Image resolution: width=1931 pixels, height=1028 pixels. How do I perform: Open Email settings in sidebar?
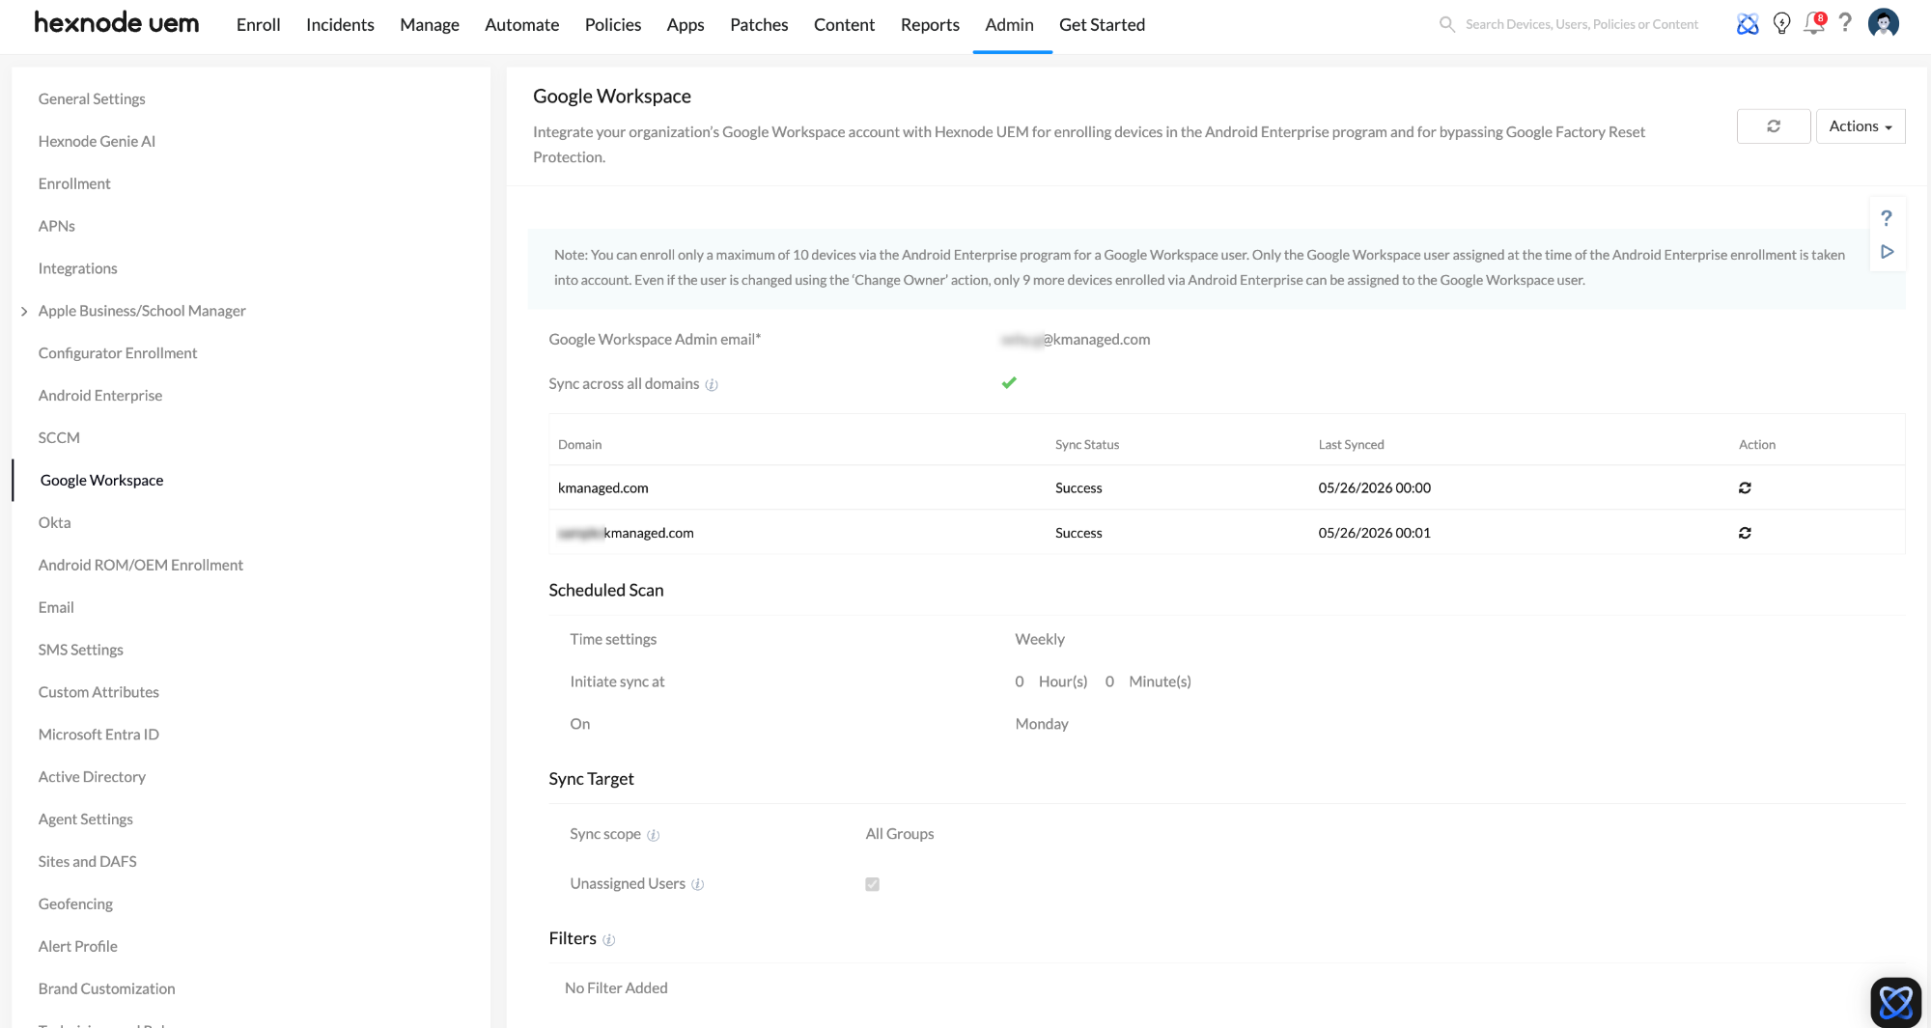(x=56, y=608)
